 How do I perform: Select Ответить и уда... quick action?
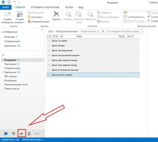(x=135, y=21)
